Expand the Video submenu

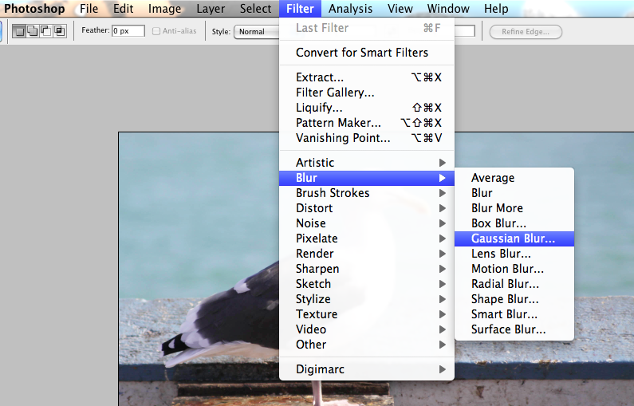coord(367,329)
